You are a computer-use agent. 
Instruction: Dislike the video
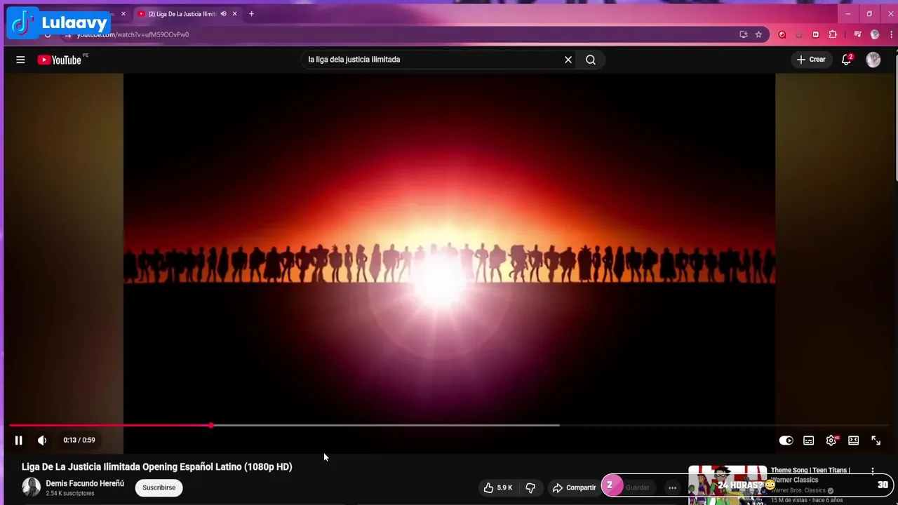click(x=531, y=487)
